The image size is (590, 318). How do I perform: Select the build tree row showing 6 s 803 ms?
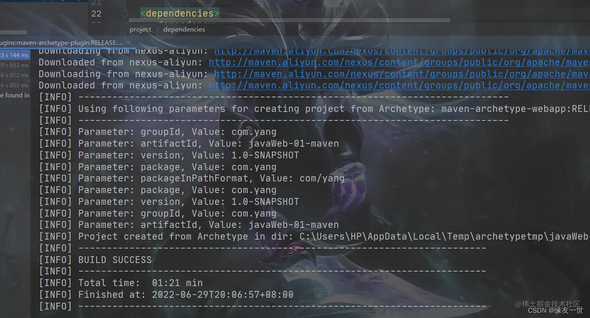click(x=15, y=85)
